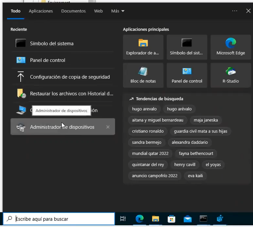The height and width of the screenshot is (227, 253).
Task: Open Configuración de copia de seguridad
Action: [63, 77]
